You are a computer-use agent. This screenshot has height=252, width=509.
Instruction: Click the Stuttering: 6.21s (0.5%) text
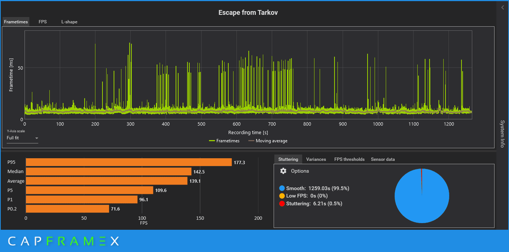(x=314, y=203)
